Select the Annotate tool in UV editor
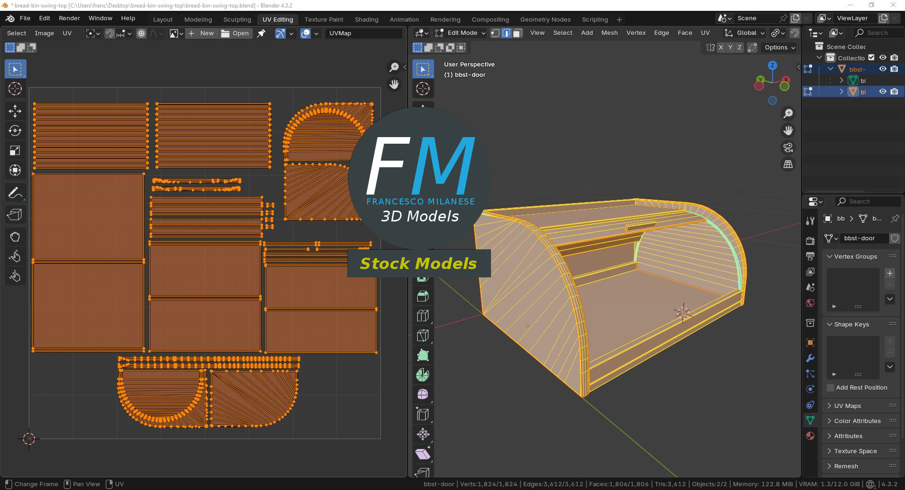The image size is (905, 490). coord(15,193)
